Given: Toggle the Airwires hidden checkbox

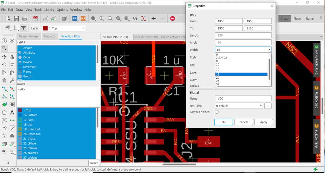Looking at the screenshot, I should [217, 112].
